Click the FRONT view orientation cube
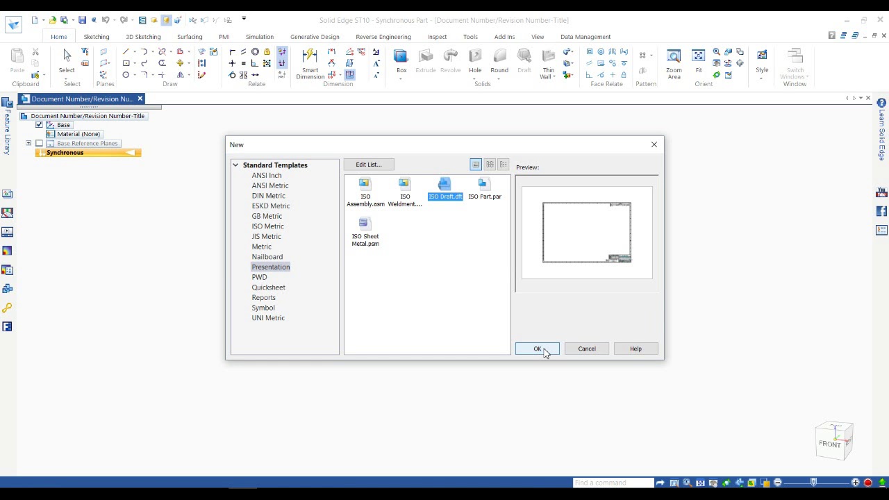 tap(833, 442)
